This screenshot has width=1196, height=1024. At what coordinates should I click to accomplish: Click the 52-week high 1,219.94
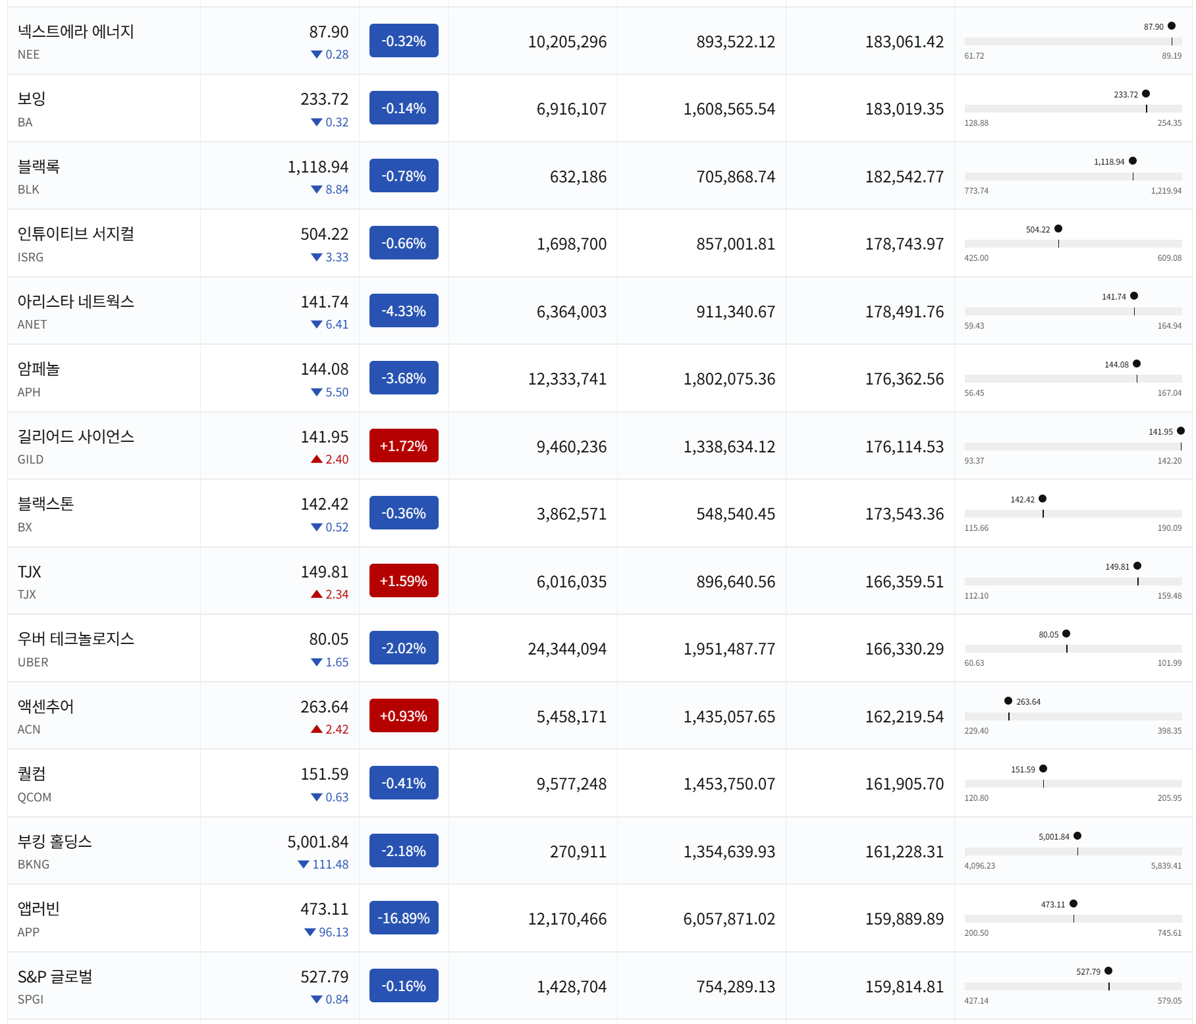(x=1166, y=191)
